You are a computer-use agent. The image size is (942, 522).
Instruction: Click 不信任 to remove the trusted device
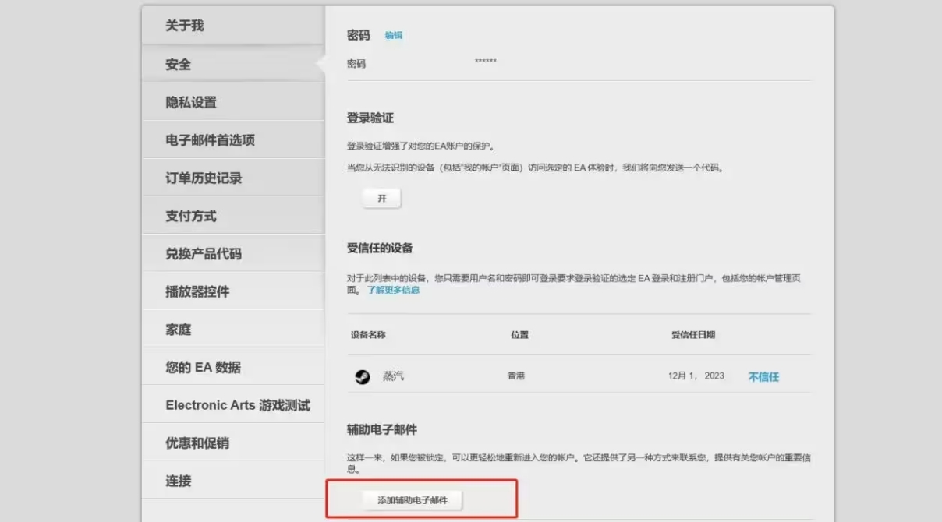click(x=763, y=375)
